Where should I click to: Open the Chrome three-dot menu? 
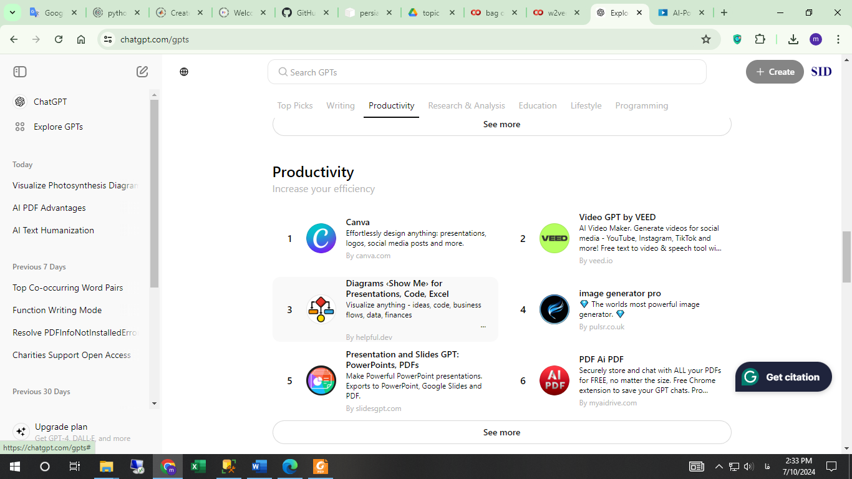838,39
